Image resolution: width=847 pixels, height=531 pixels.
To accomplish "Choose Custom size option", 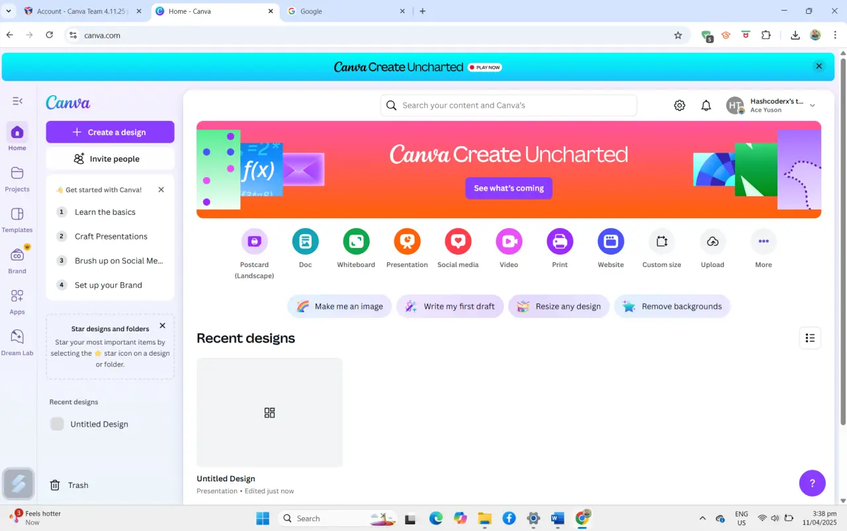I will point(662,249).
